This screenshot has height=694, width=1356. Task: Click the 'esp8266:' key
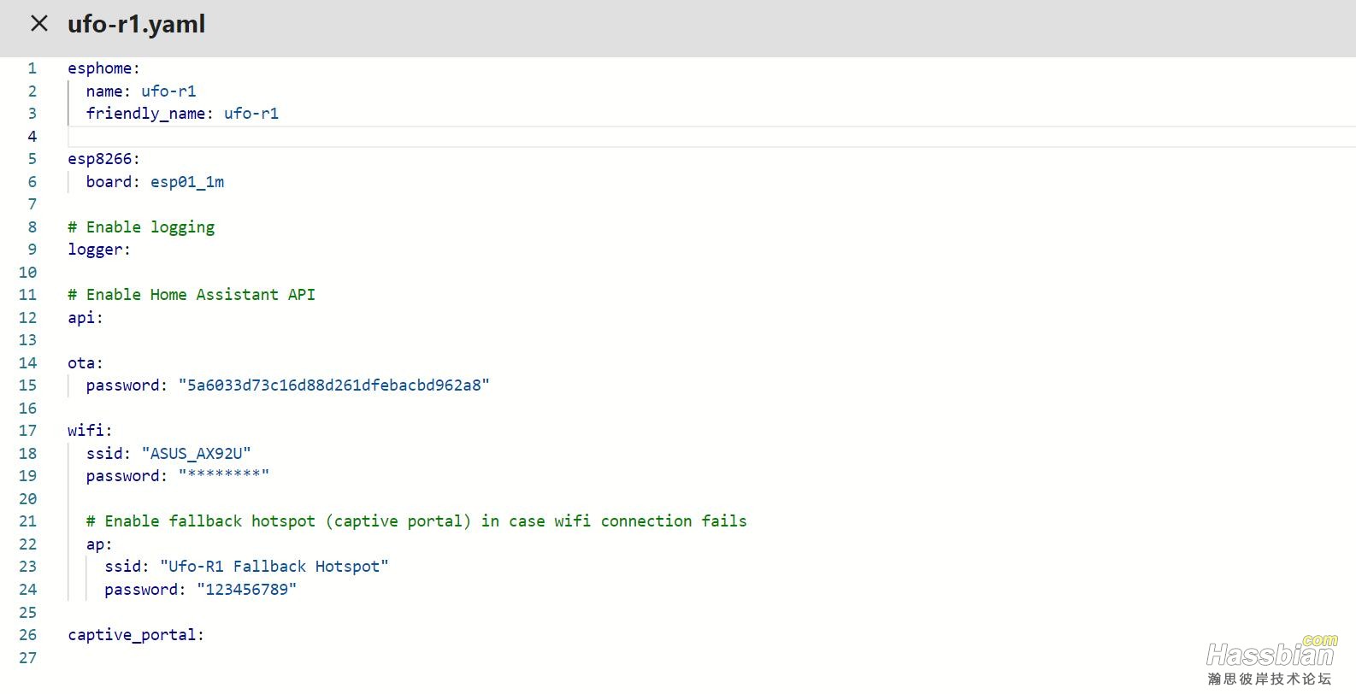coord(103,159)
